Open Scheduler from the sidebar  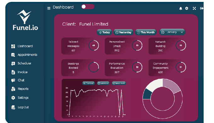(x=25, y=63)
